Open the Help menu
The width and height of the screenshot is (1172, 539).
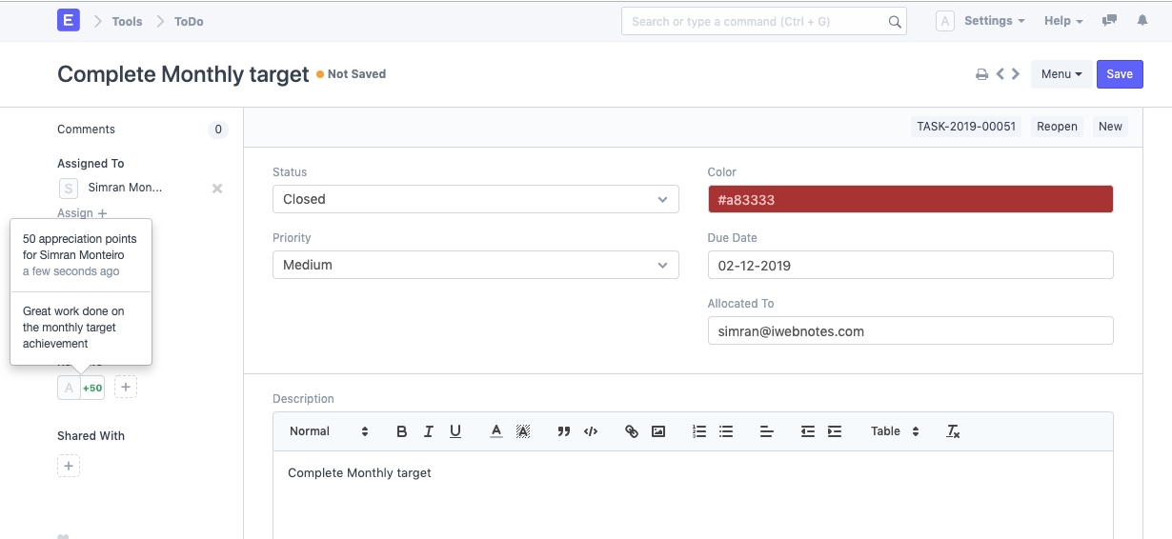(x=1063, y=21)
